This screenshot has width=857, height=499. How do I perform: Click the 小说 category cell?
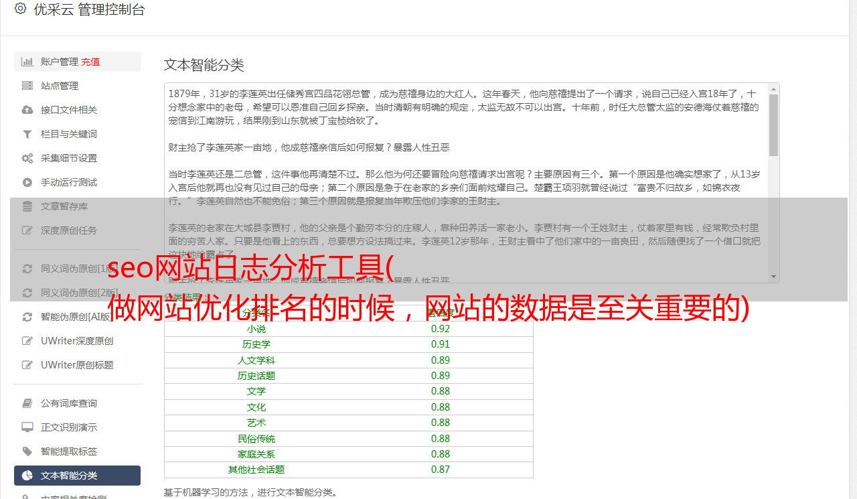256,329
